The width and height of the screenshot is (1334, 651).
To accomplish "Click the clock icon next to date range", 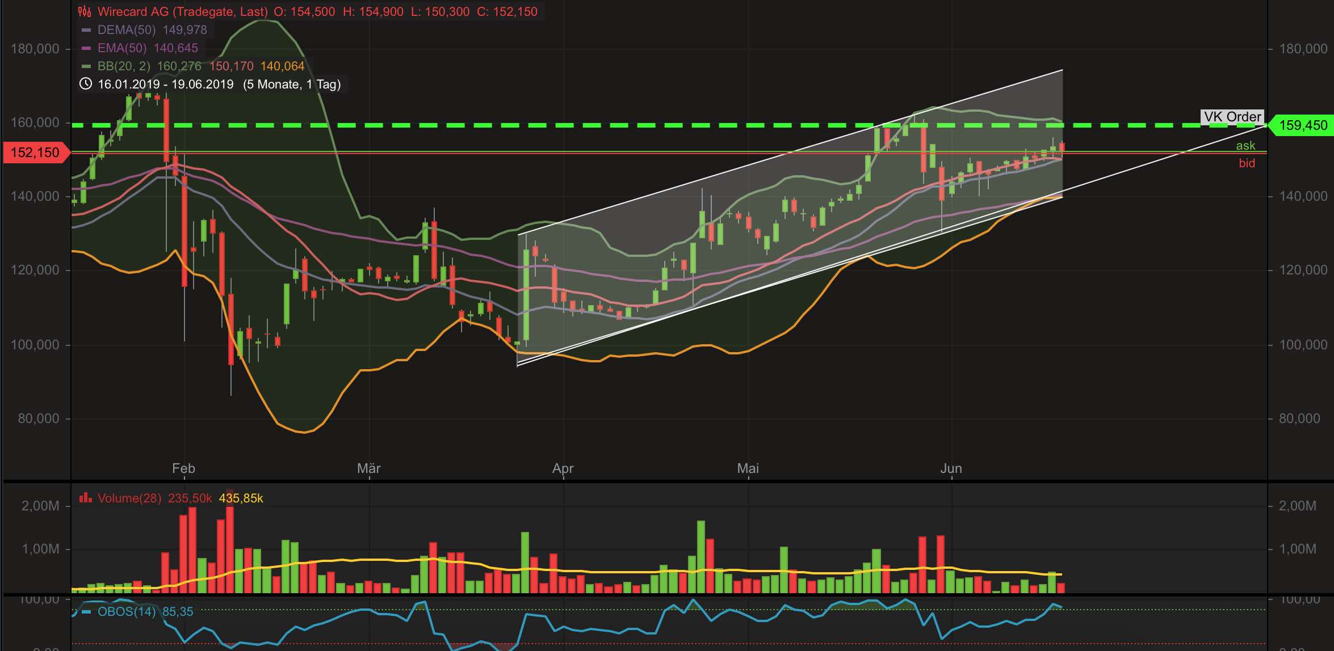I will tap(85, 84).
